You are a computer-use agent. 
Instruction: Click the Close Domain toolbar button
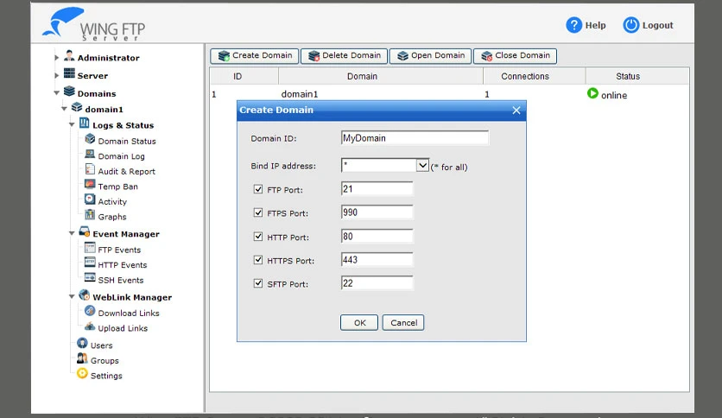516,55
